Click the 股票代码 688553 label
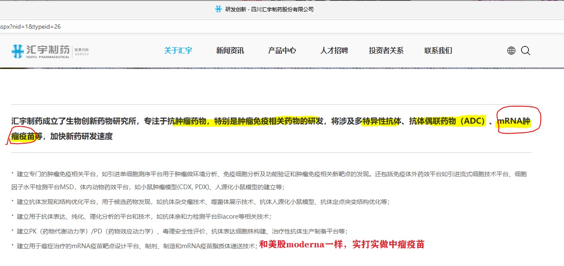 [x=82, y=52]
